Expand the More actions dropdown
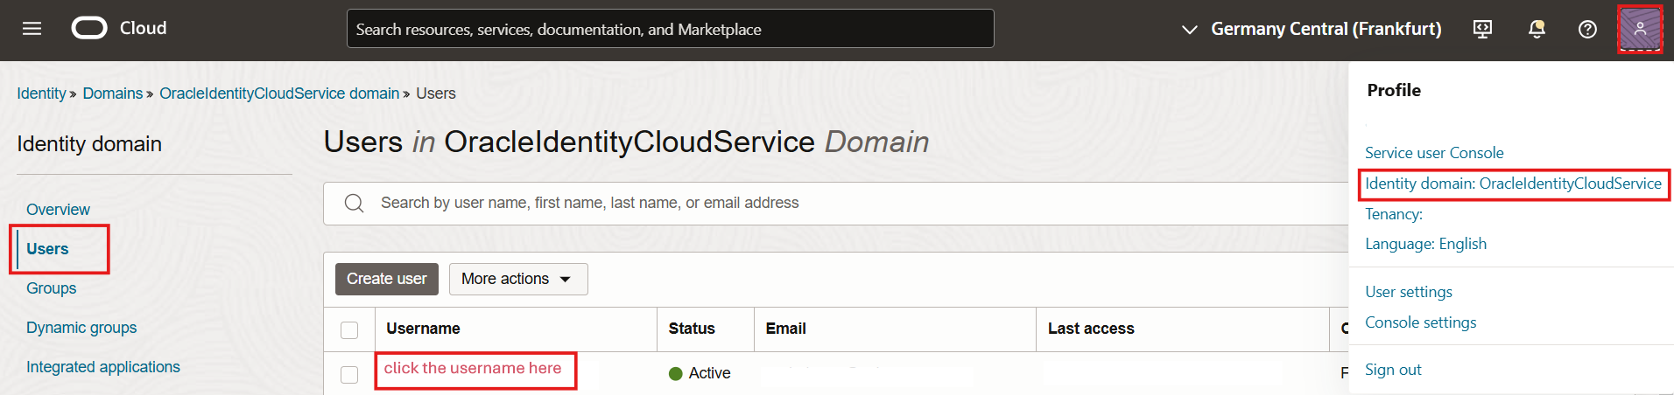This screenshot has height=395, width=1674. 517,279
